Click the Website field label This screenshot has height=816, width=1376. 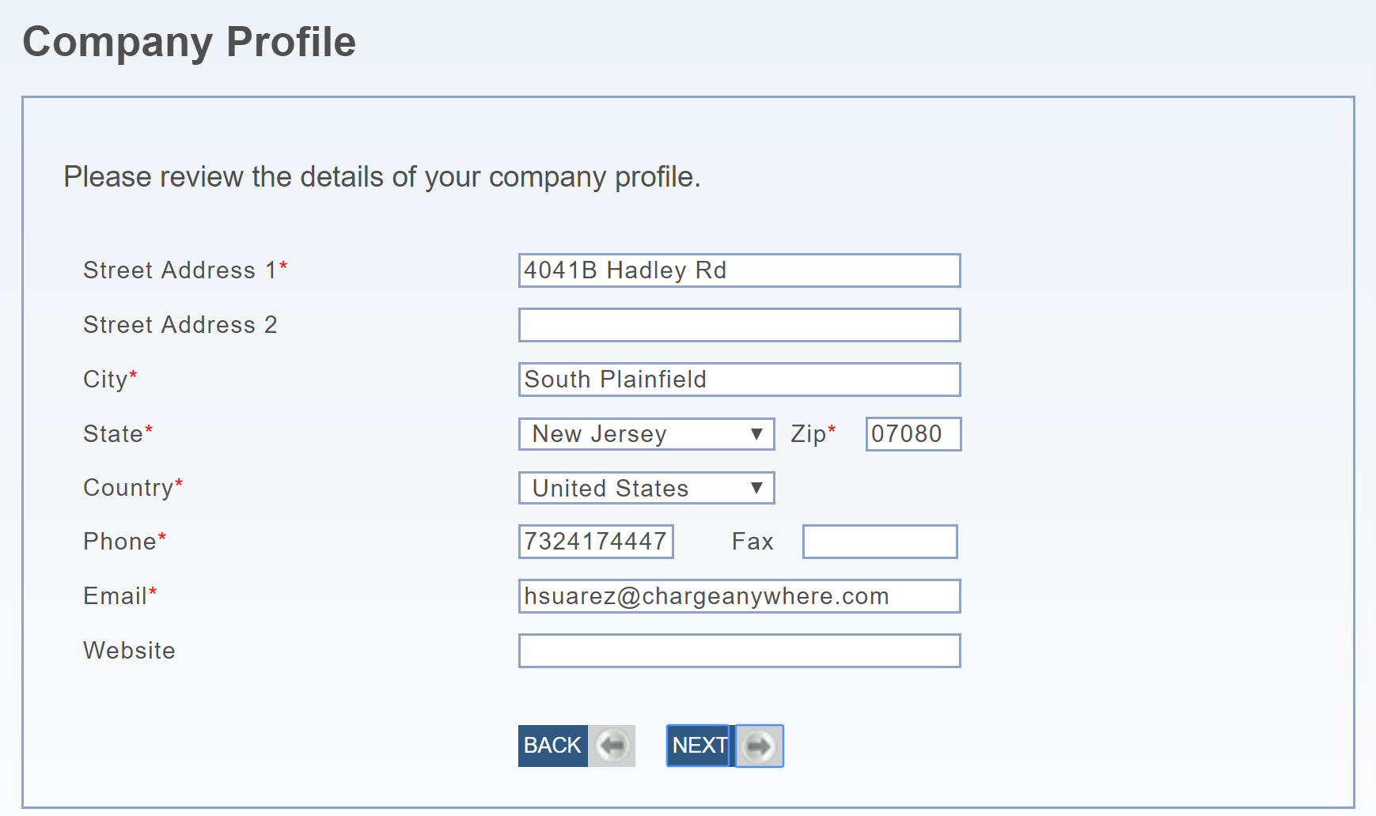[130, 651]
